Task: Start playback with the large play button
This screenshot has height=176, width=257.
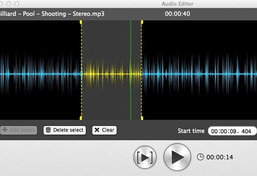Action: point(177,157)
